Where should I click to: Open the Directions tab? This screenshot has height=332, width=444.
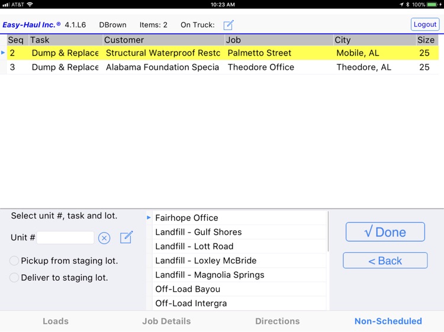(278, 321)
